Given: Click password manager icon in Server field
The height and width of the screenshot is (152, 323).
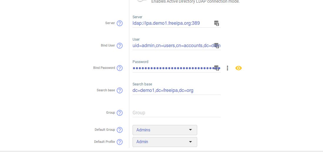Looking at the screenshot, I should point(216,23).
